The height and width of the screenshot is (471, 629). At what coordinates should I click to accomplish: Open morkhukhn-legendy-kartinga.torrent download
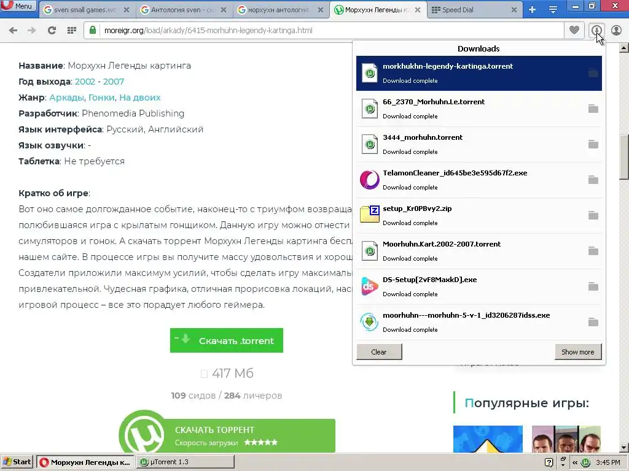[479, 74]
